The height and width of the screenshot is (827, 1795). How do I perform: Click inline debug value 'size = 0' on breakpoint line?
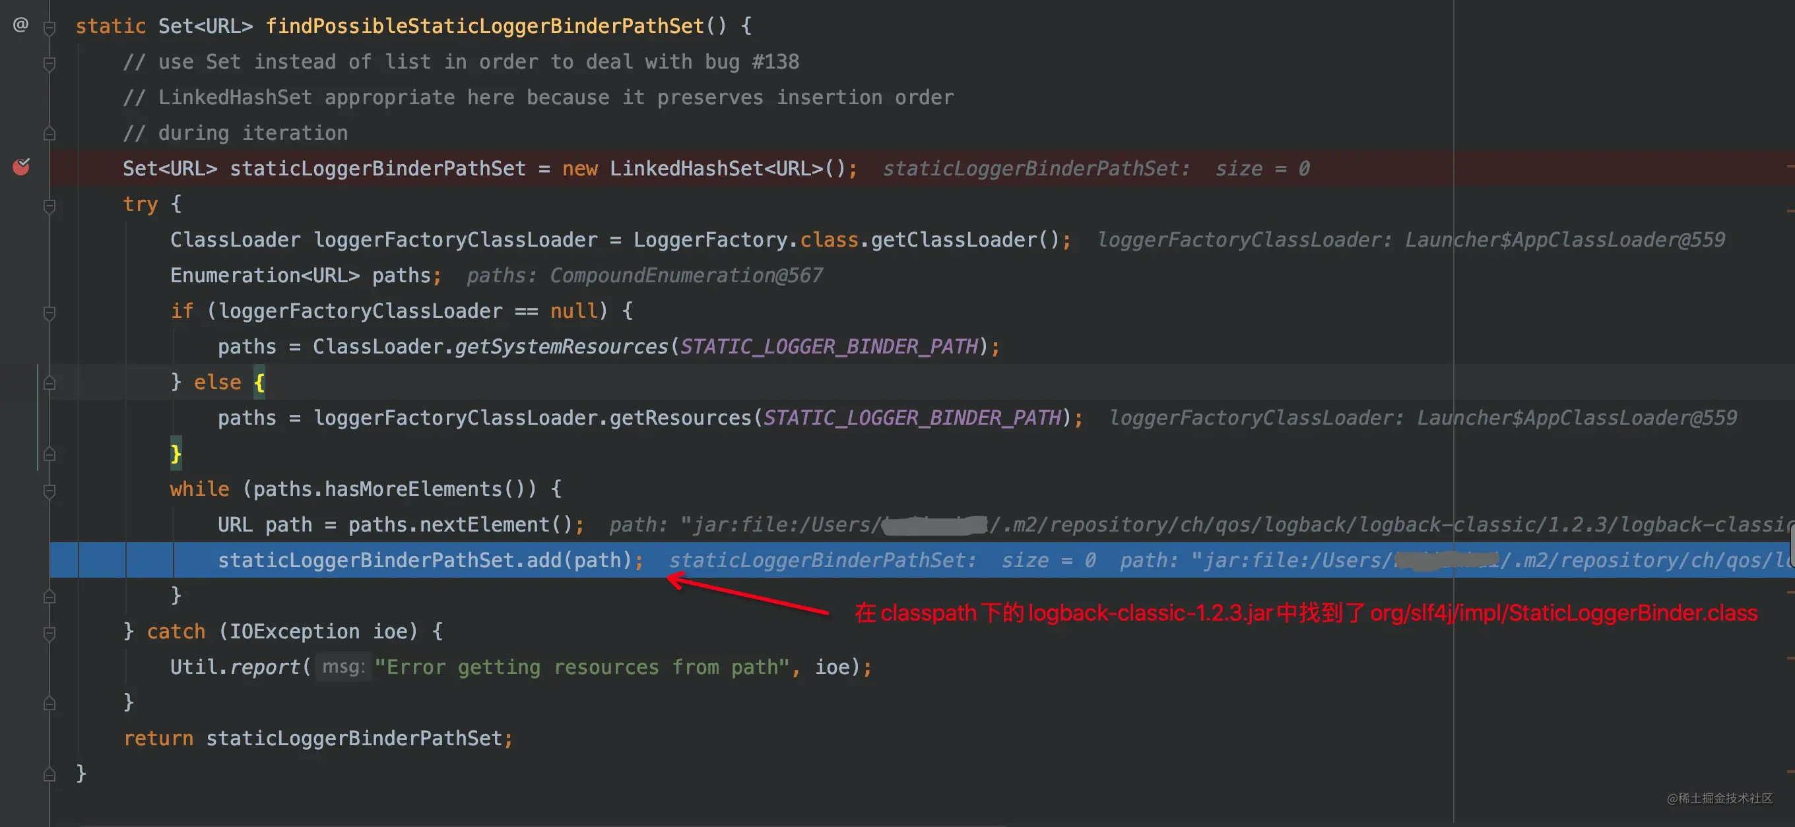click(x=1262, y=168)
